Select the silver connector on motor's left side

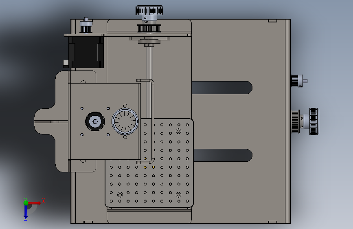[66, 63]
